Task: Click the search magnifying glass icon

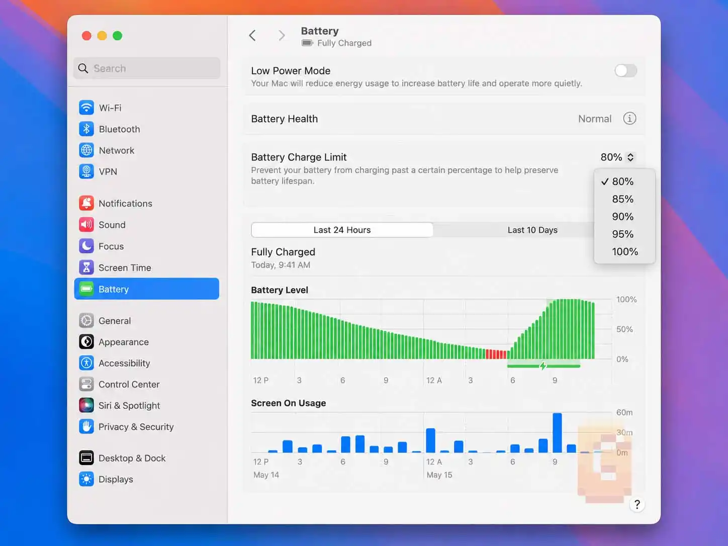Action: pyautogui.click(x=83, y=68)
